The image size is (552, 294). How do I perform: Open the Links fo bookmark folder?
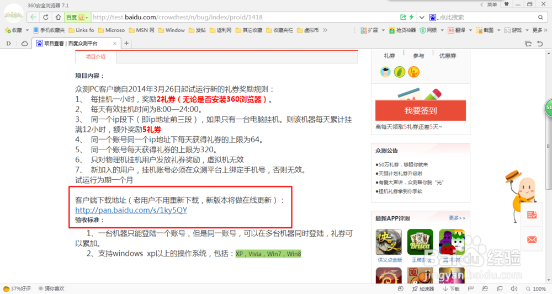pyautogui.click(x=81, y=30)
